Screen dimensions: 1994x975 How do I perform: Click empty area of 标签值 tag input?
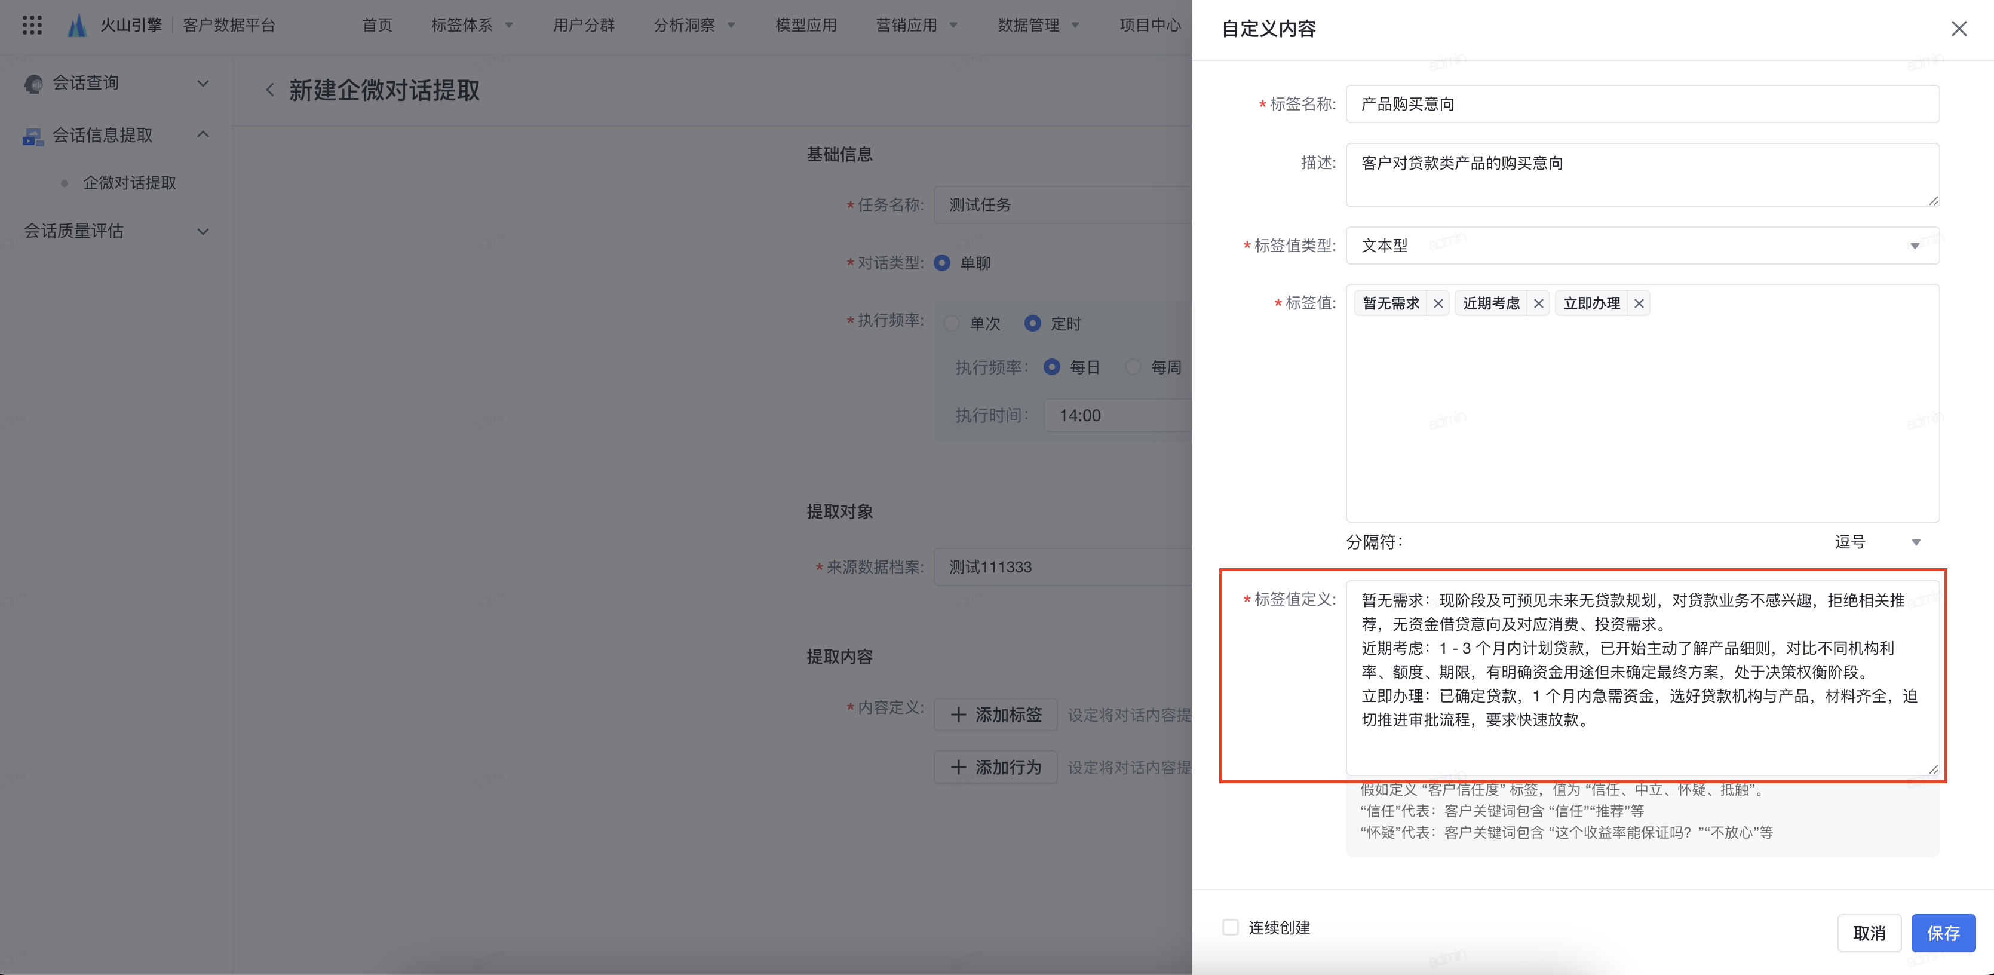click(1642, 418)
